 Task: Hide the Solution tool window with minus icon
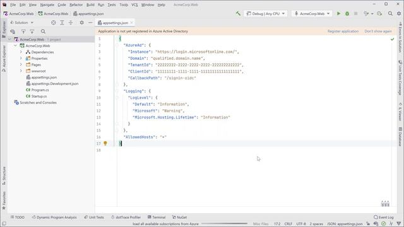90,23
